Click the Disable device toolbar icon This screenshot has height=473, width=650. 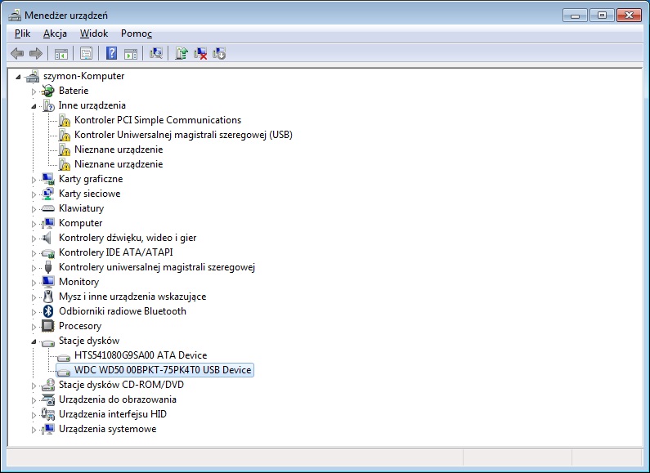click(x=219, y=53)
